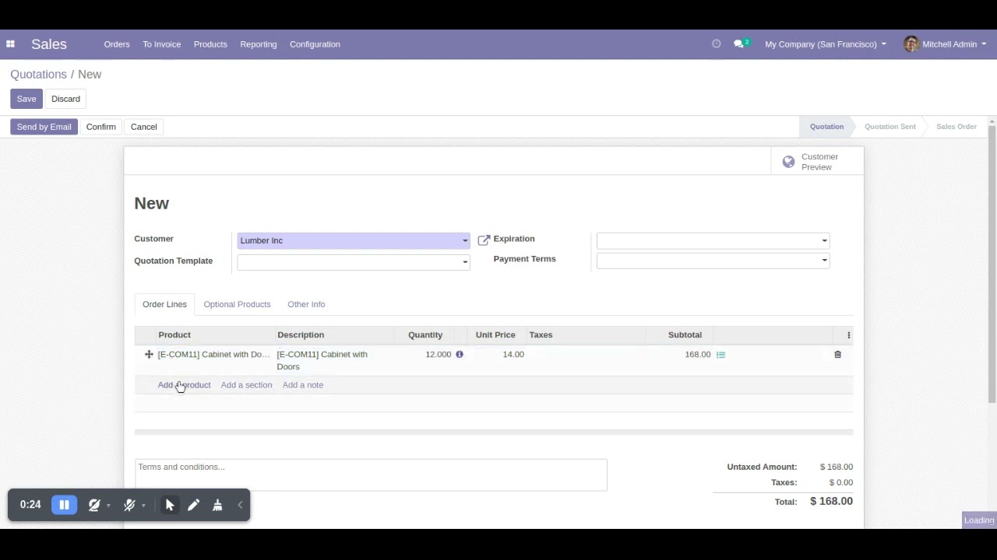Open optional columns menu in table header

(x=849, y=335)
